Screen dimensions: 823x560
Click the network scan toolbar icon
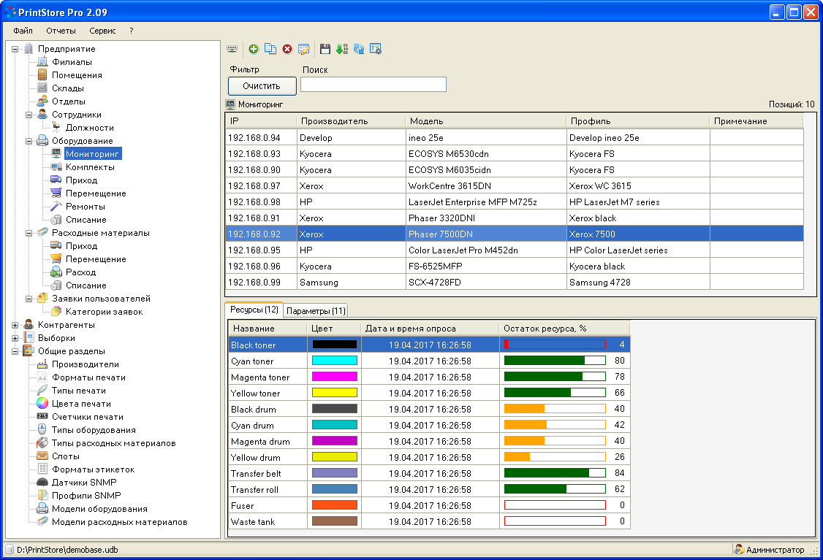click(232, 49)
